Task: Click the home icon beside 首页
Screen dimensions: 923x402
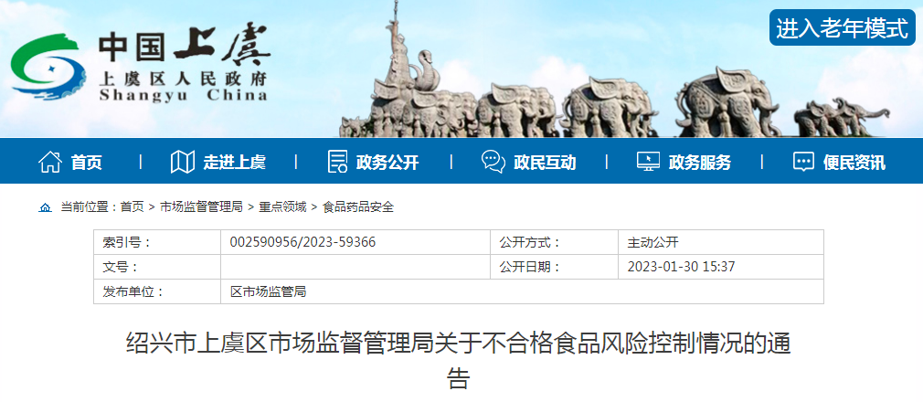Action: pyautogui.click(x=49, y=162)
